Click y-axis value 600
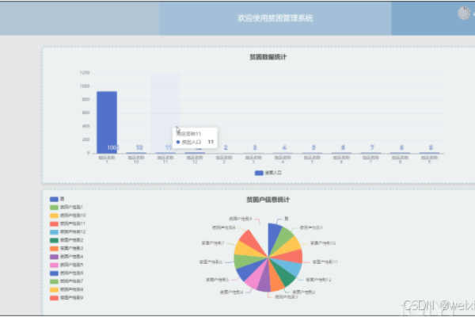 coord(85,113)
